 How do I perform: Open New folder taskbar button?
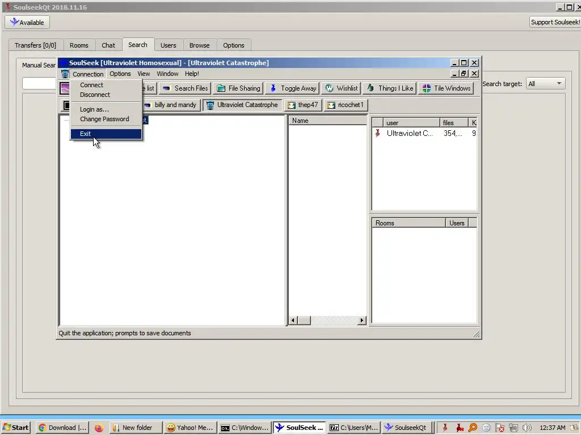click(x=136, y=428)
